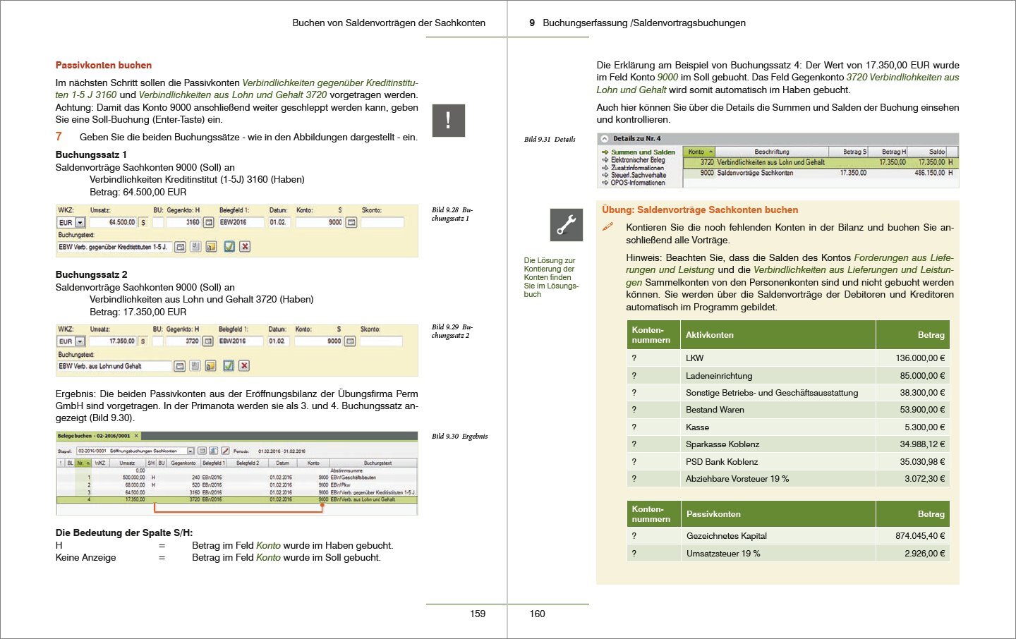The width and height of the screenshot is (1016, 639).
Task: Select the Details row '3720 Verbindlichkeiten aus Lohn und Gehalt'
Action: [x=821, y=162]
